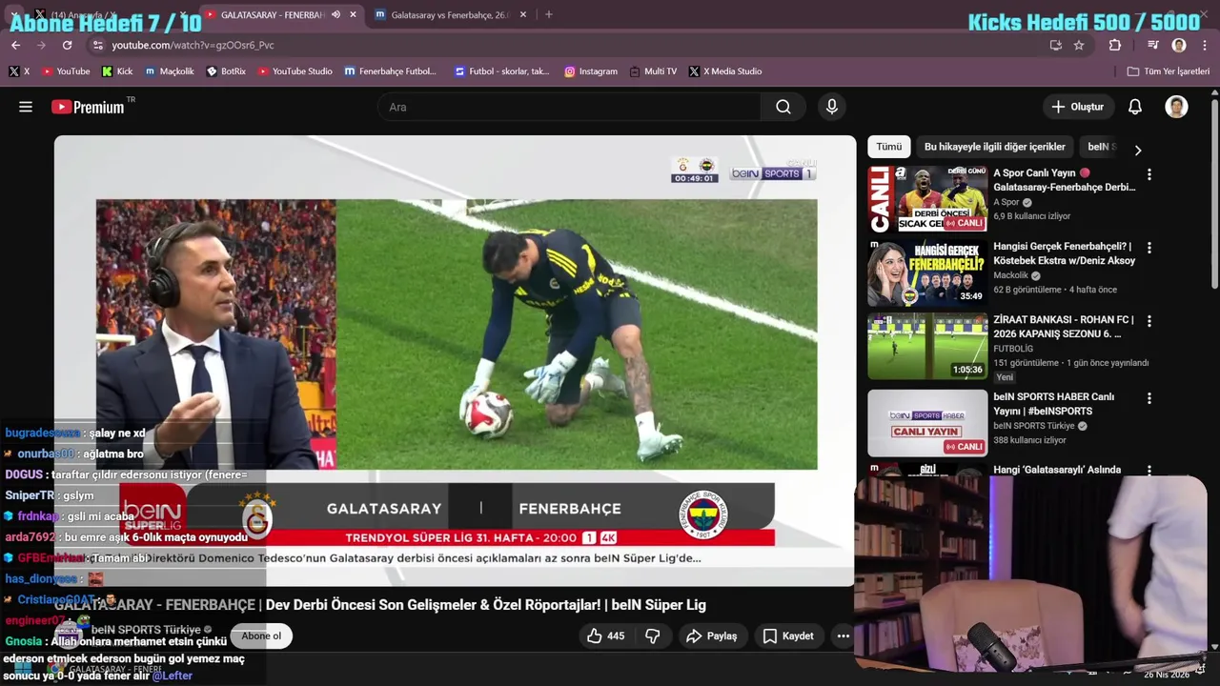
Task: Open options menu for beIN SPORTS HABER video
Action: (1149, 397)
